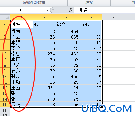Select column B header
This screenshot has height=116, width=135.
(x=44, y=17)
